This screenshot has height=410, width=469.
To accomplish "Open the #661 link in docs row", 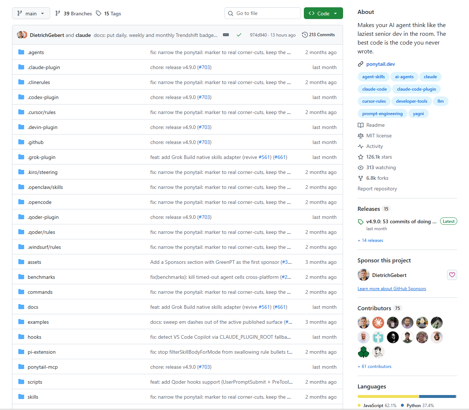I will pyautogui.click(x=280, y=307).
